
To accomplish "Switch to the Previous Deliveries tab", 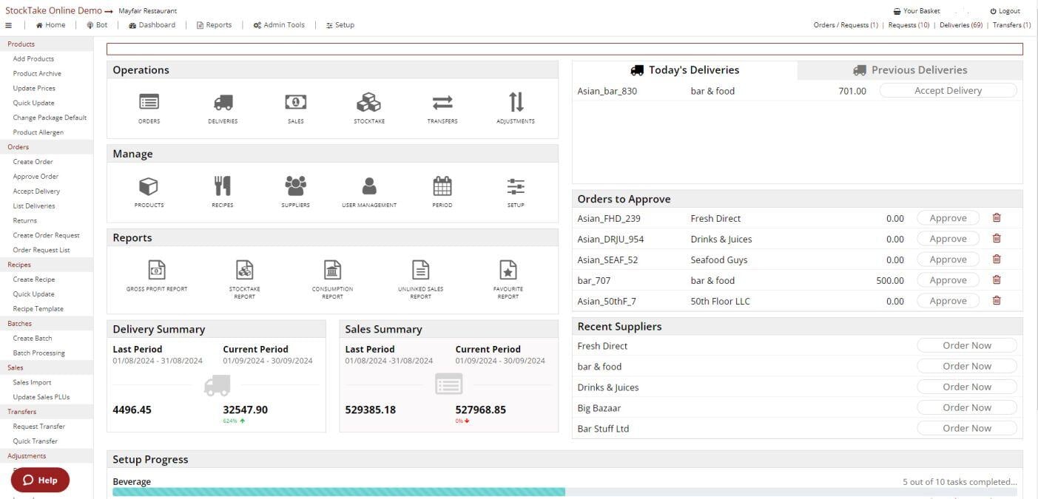I will (909, 70).
